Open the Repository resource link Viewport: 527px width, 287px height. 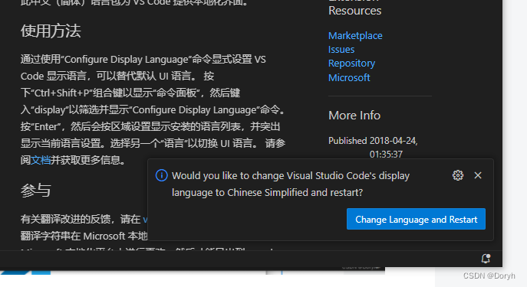(351, 64)
